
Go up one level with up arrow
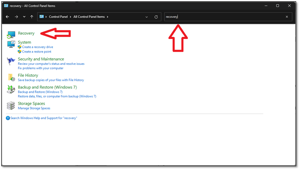point(32,17)
